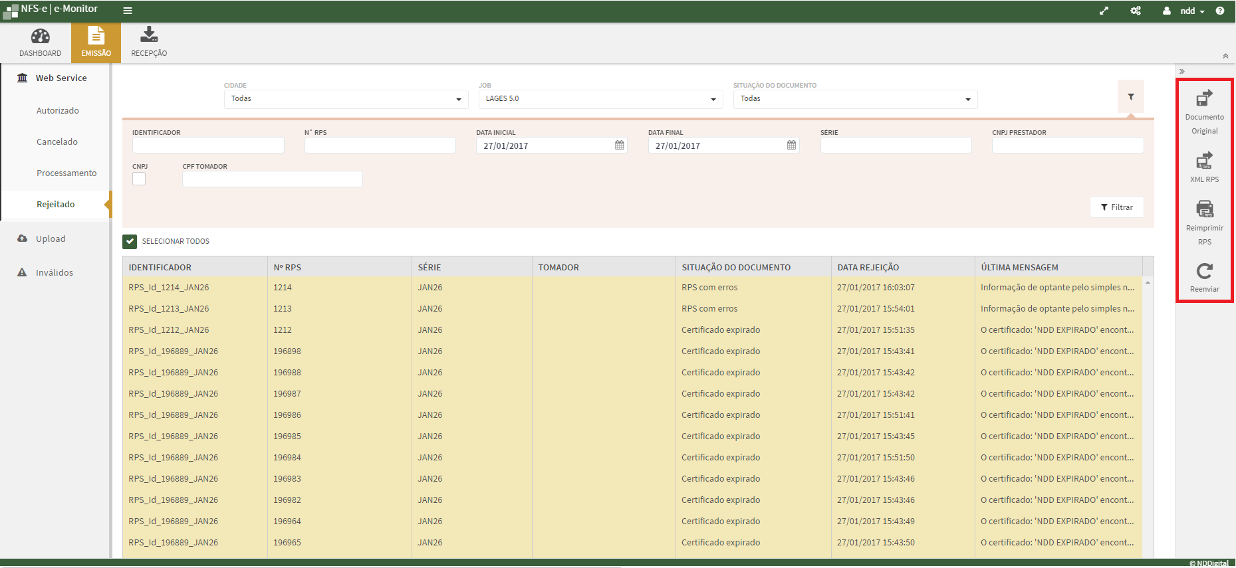This screenshot has width=1236, height=568.
Task: Click the Reimprimir RPS printer icon
Action: pos(1204,209)
